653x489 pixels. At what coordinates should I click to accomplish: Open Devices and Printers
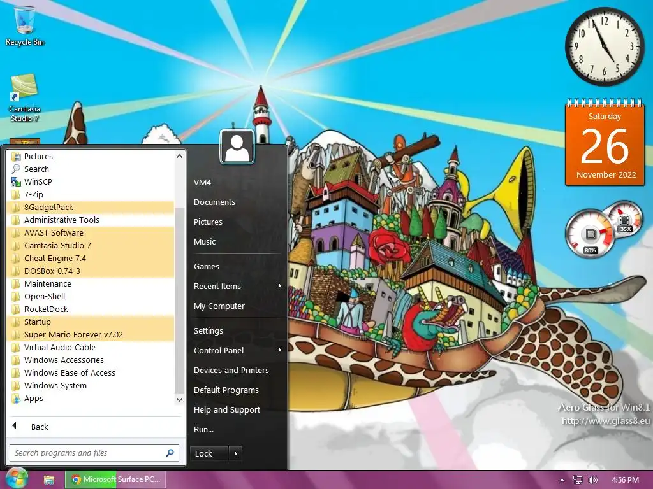tap(237, 370)
